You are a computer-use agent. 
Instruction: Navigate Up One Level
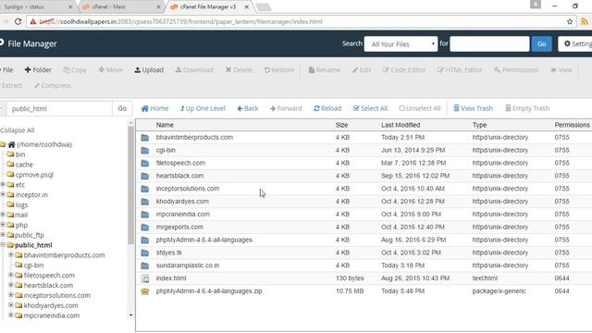coord(203,108)
